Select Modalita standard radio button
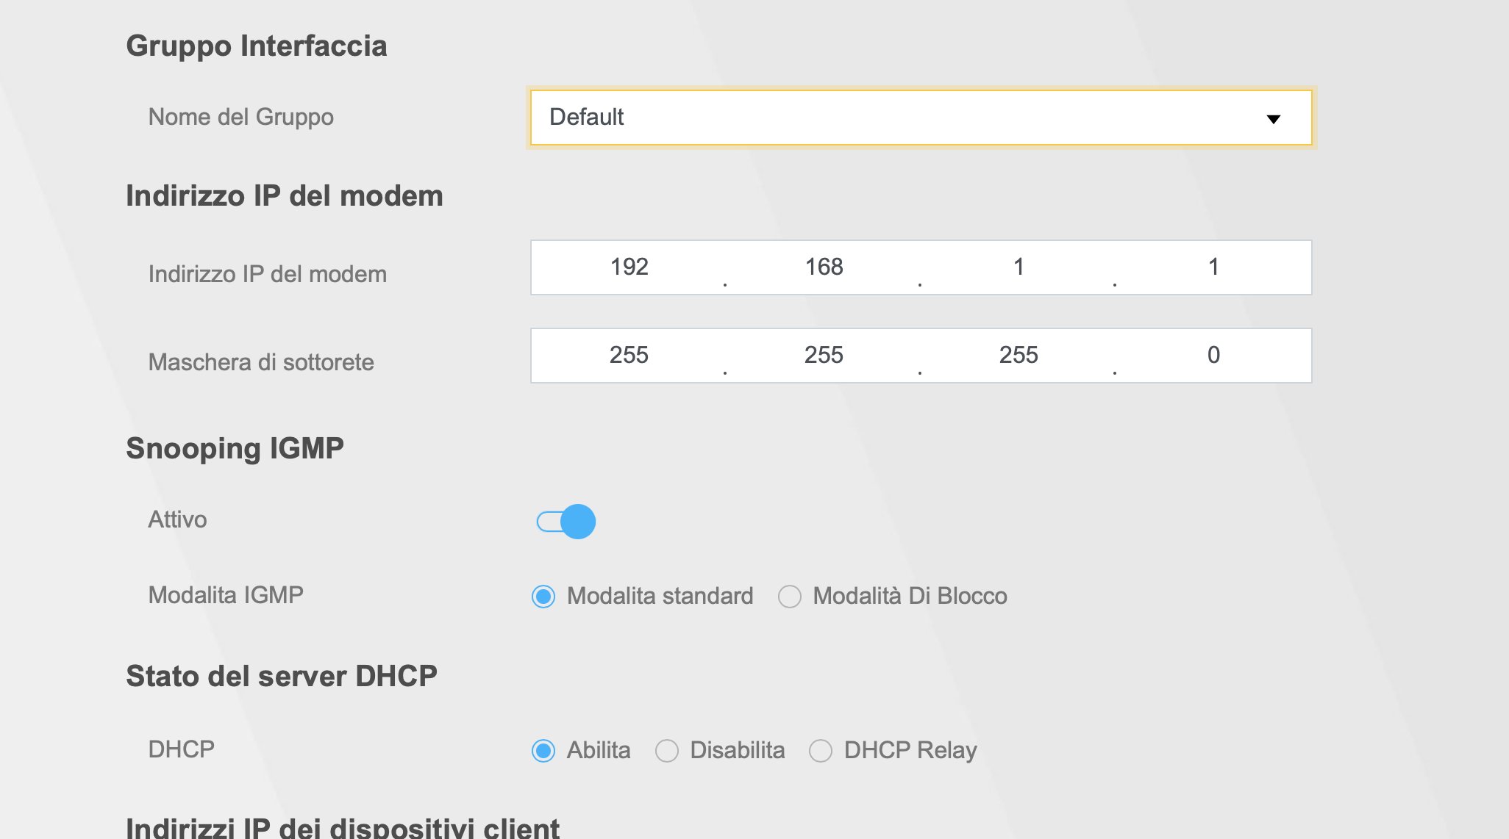Viewport: 1509px width, 839px height. pyautogui.click(x=543, y=597)
